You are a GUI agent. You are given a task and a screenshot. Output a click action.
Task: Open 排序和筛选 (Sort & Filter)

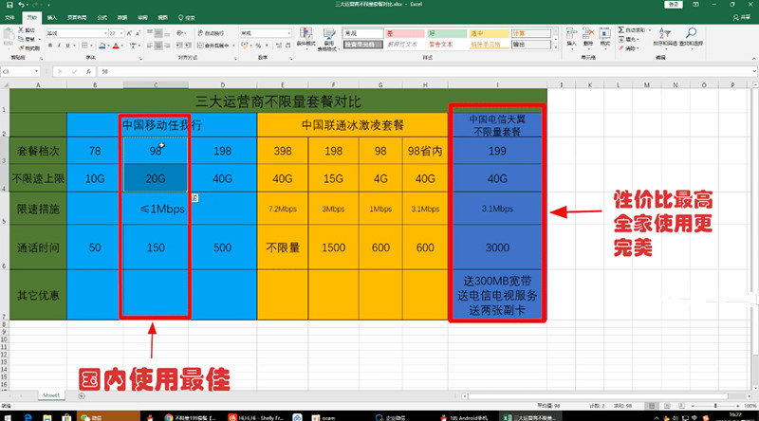(664, 37)
